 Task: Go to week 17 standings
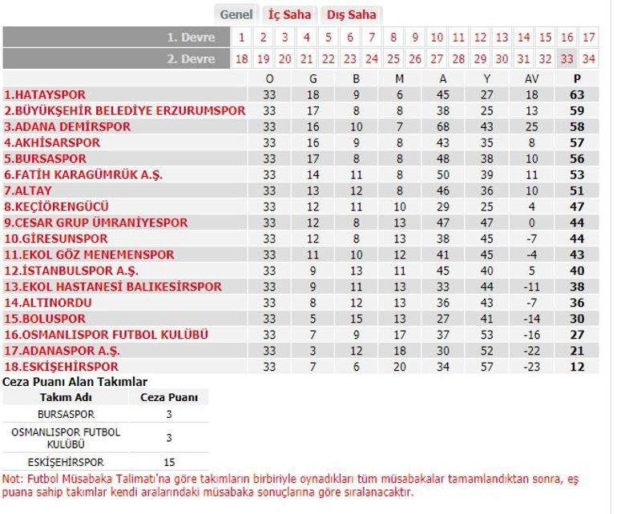589,38
